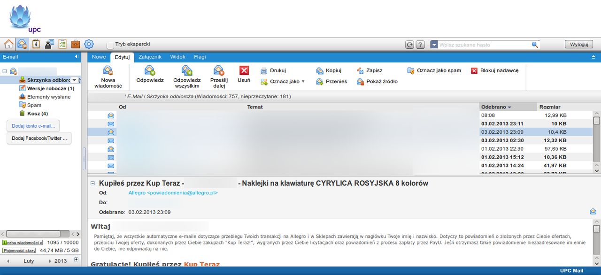
Task: Click Dodaj konto e-mail button
Action: click(x=33, y=126)
